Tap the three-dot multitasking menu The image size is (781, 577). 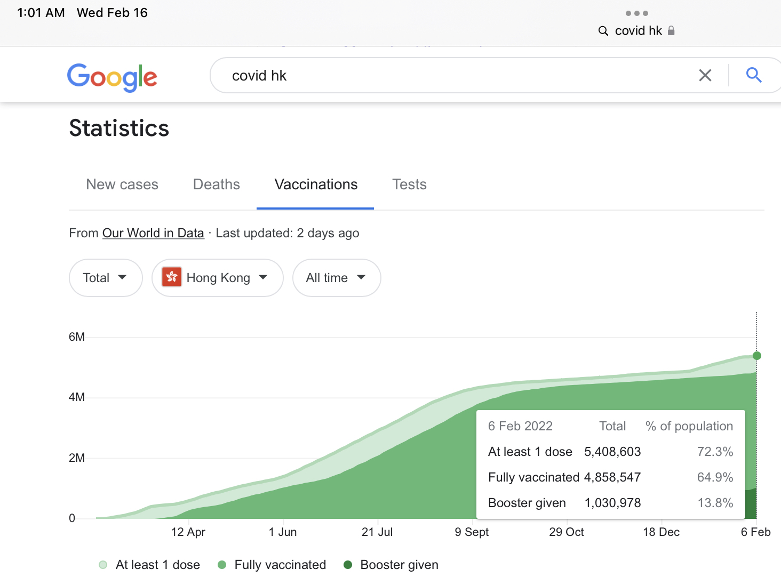click(636, 13)
